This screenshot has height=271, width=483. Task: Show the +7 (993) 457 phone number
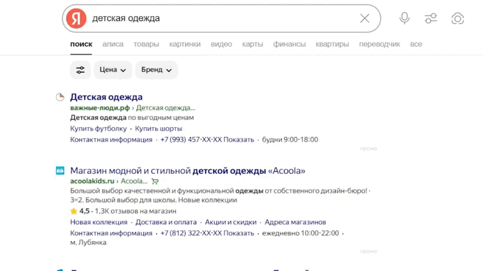click(x=207, y=140)
